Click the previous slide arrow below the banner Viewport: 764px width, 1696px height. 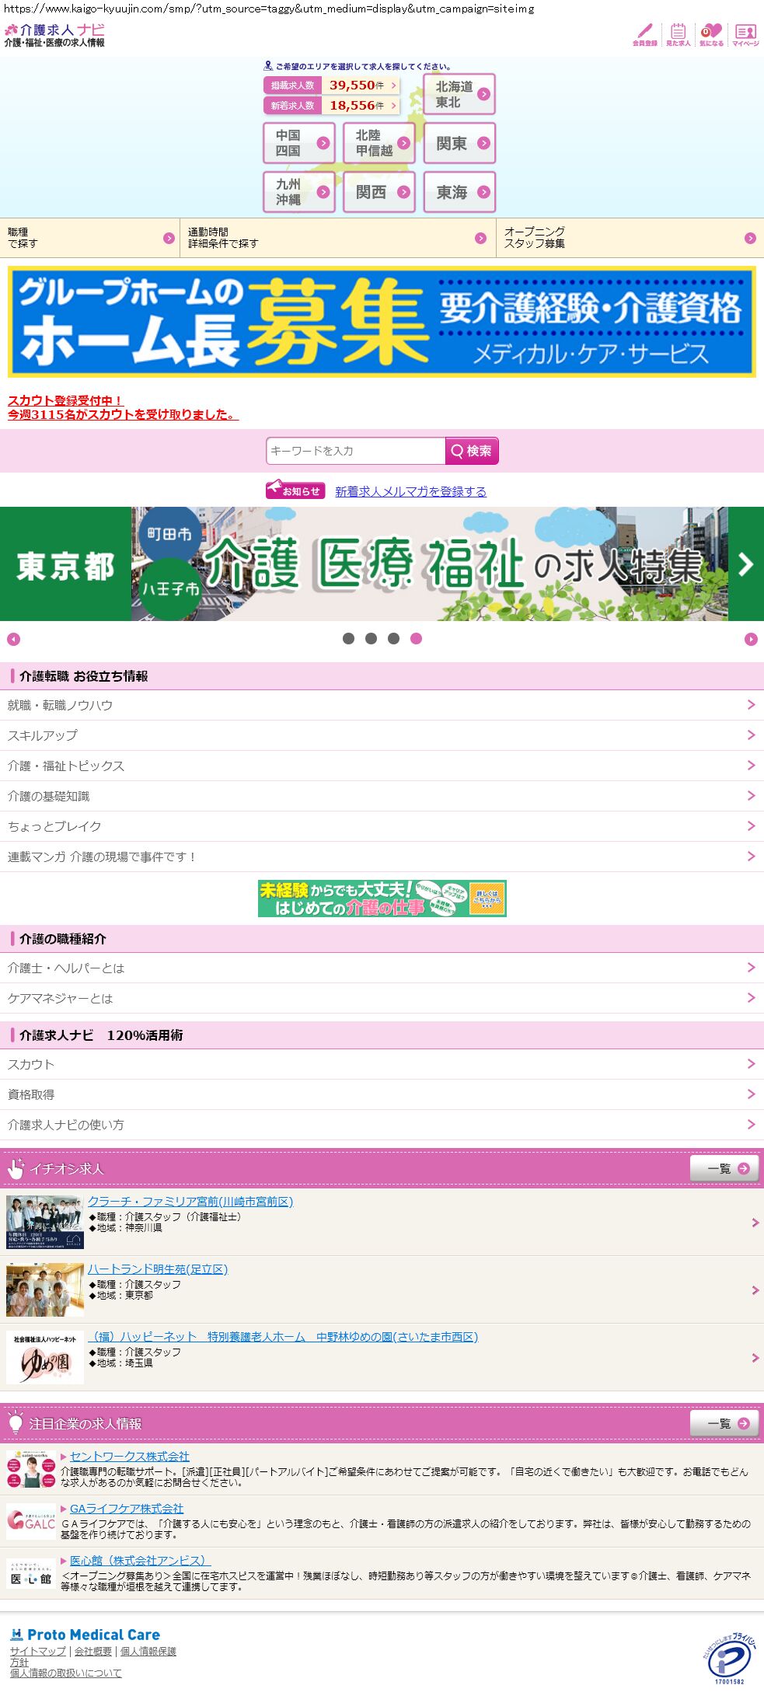coord(13,639)
